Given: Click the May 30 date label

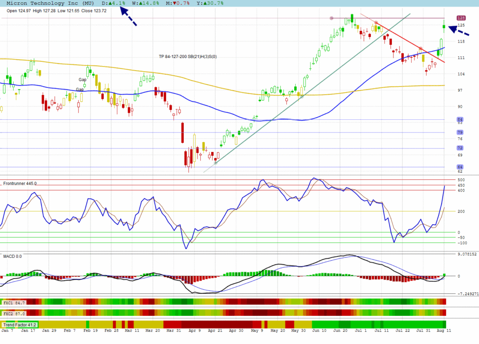Looking at the screenshot, I should click(x=298, y=330).
